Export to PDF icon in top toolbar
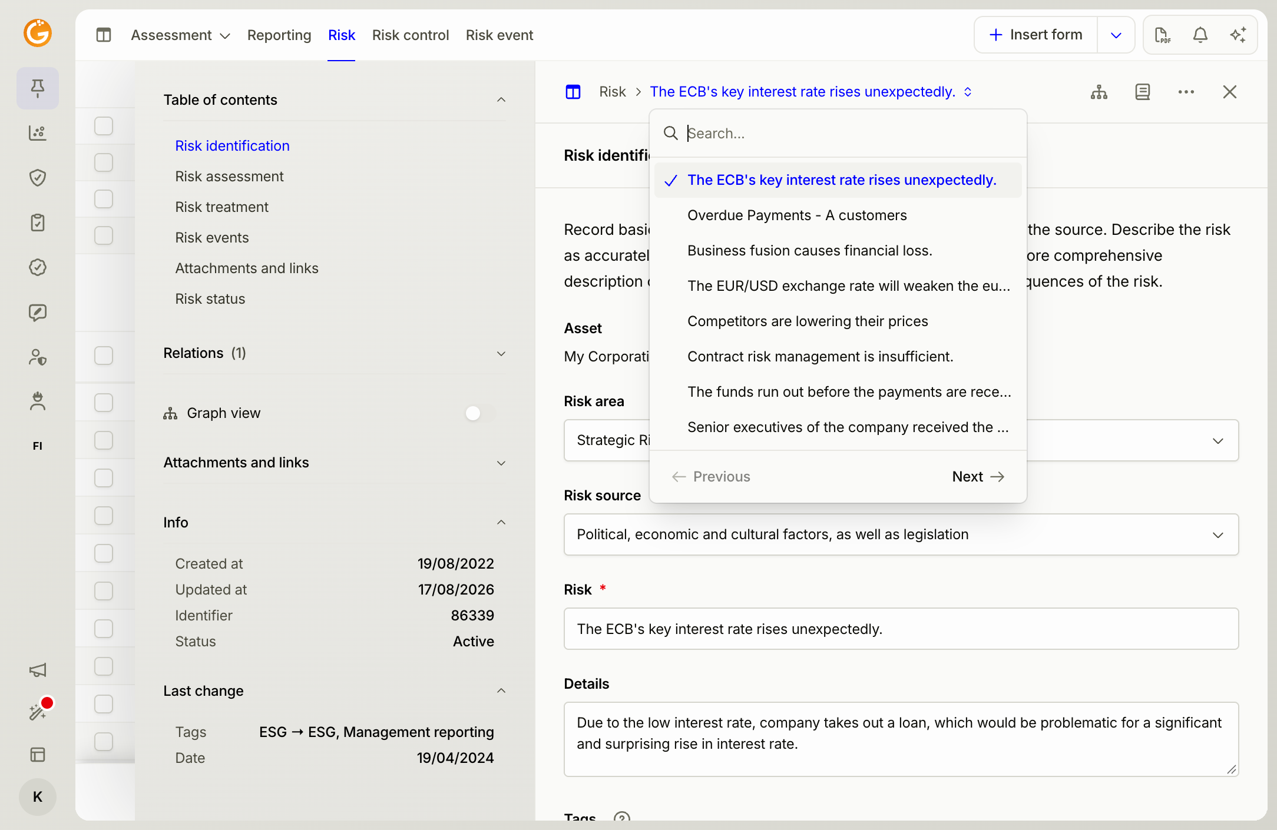1277x830 pixels. (1163, 35)
